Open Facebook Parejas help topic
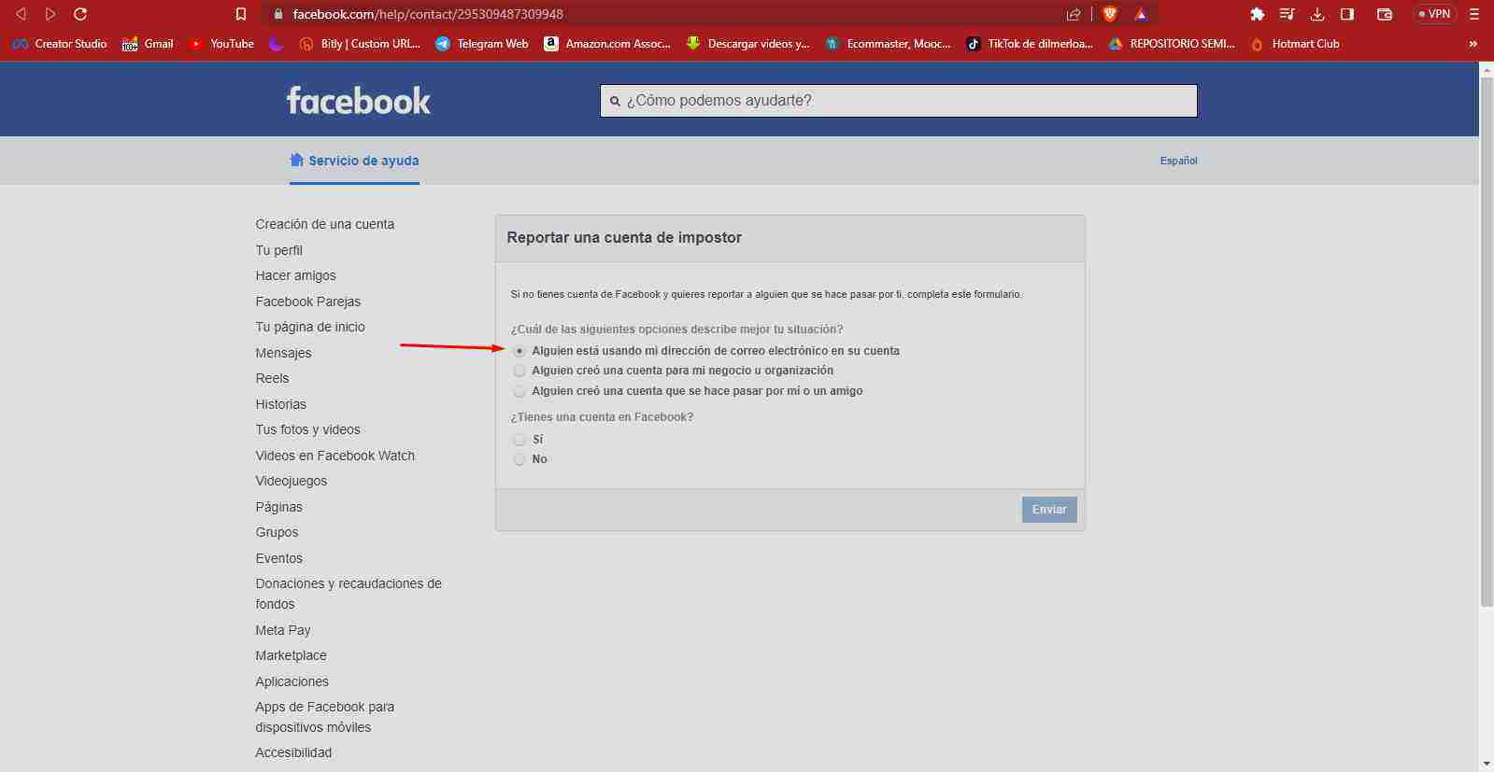The height and width of the screenshot is (772, 1494). [308, 302]
